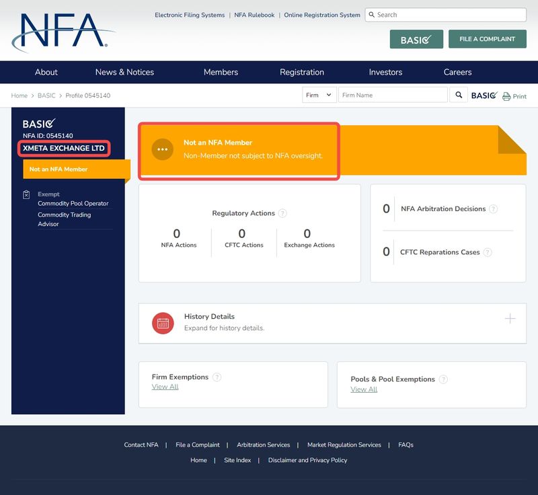Click View All under Pools & Pool Exemptions

364,389
